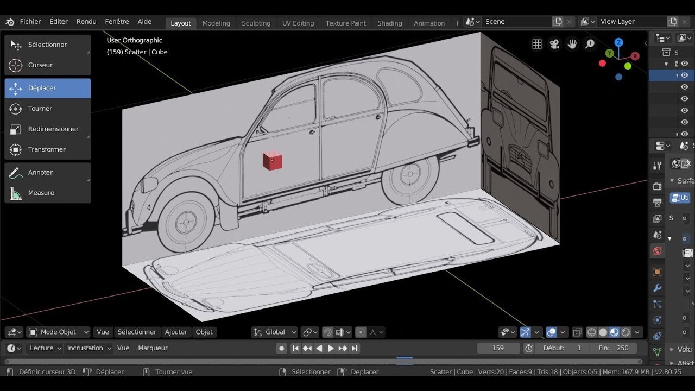Toggle snapping magnet icon

pyautogui.click(x=327, y=332)
